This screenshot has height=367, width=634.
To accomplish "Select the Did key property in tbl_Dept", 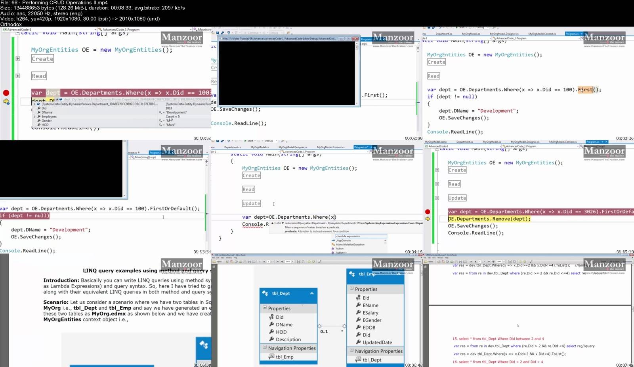I will (x=280, y=317).
